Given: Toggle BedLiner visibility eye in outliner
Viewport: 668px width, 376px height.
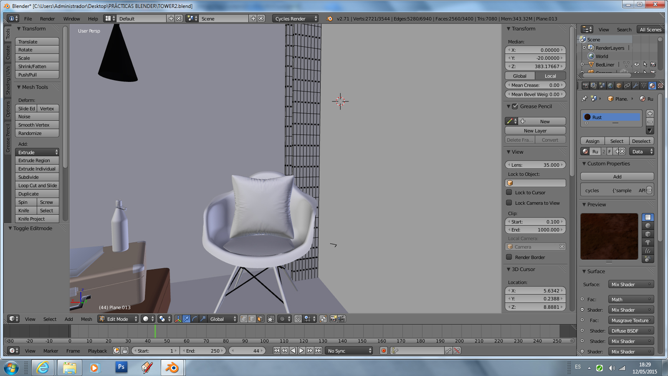Looking at the screenshot, I should click(x=636, y=65).
